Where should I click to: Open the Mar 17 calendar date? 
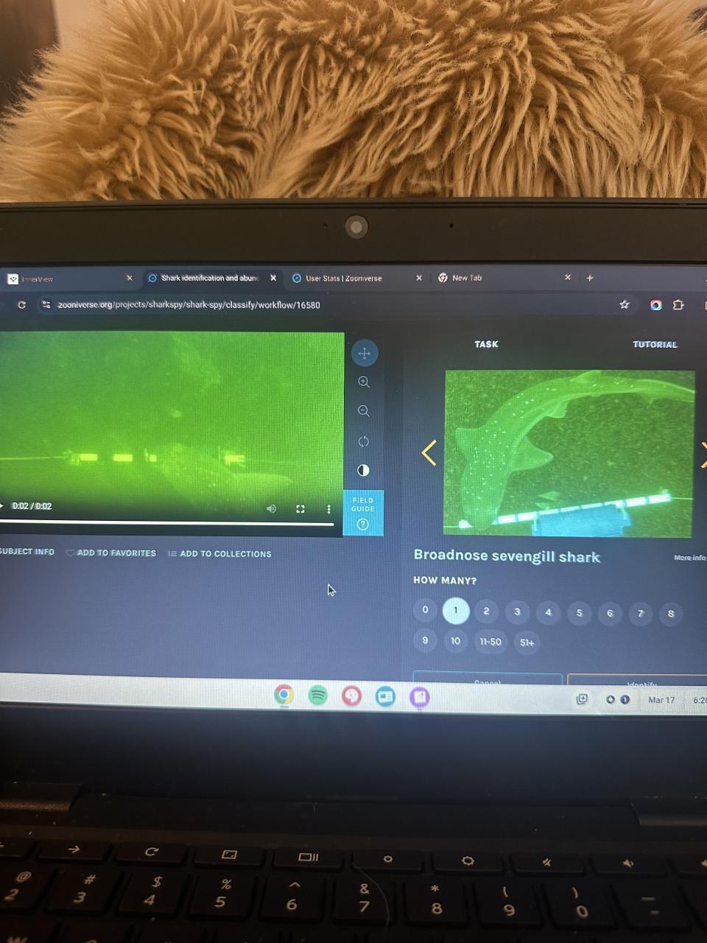(661, 700)
